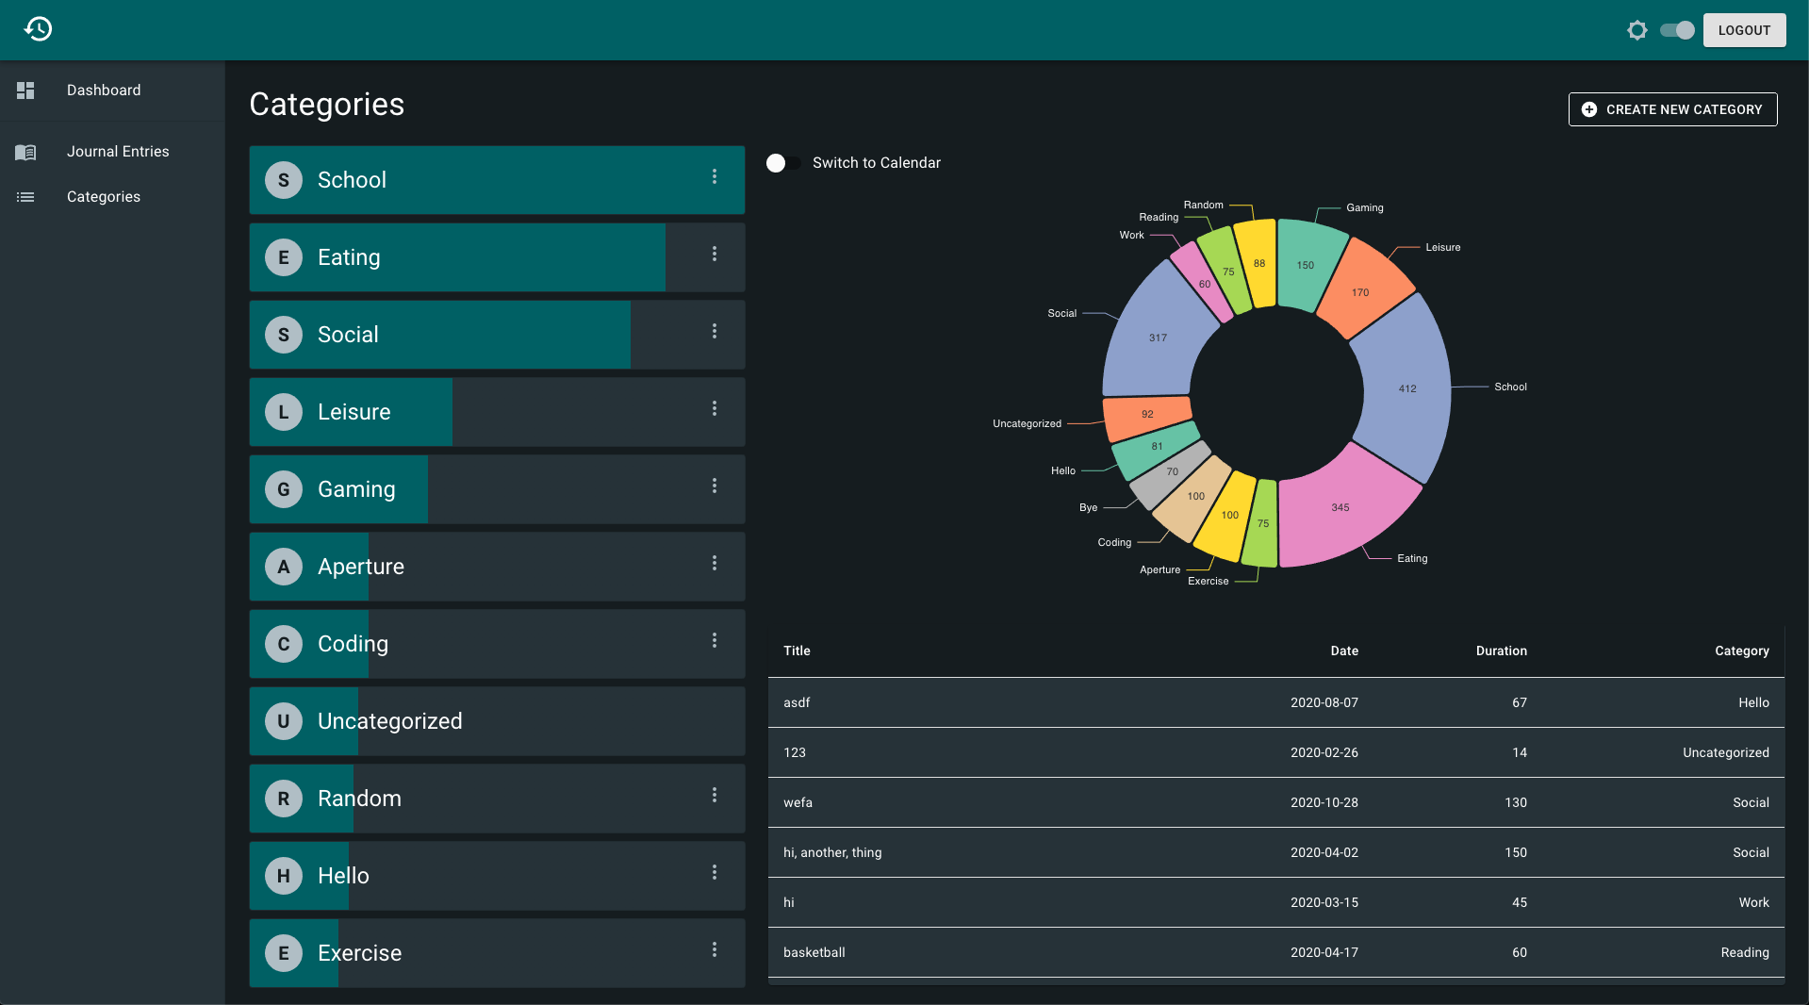Click the Random avatar circle
The height and width of the screenshot is (1005, 1809).
coord(284,799)
